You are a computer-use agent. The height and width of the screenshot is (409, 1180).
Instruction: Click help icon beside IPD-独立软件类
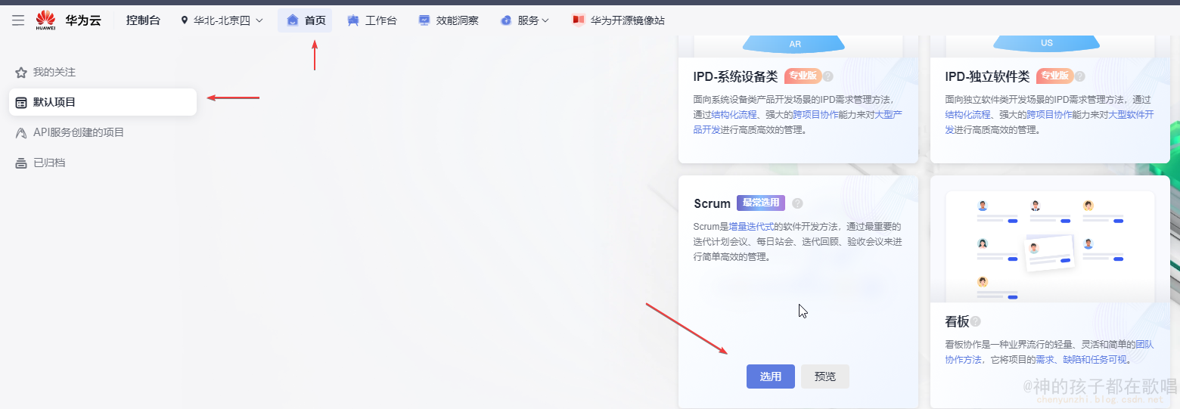tap(1080, 76)
